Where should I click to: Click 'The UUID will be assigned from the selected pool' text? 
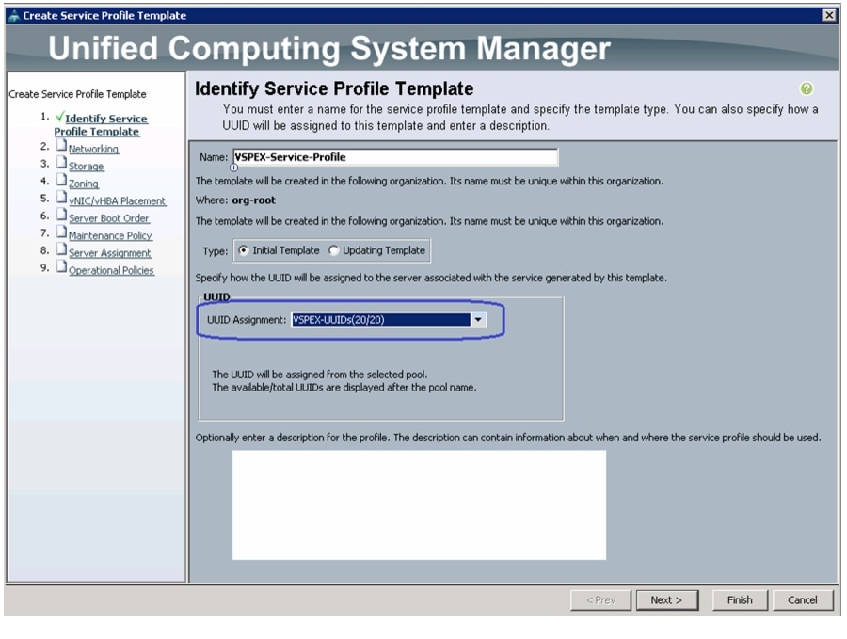click(x=319, y=375)
